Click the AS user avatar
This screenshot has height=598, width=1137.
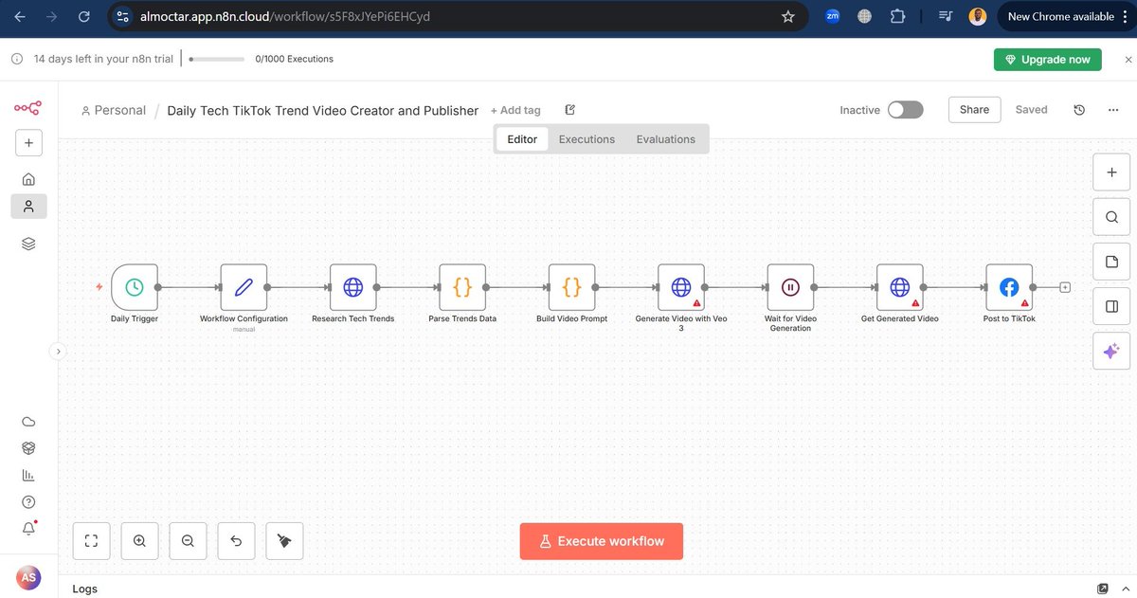tap(28, 577)
